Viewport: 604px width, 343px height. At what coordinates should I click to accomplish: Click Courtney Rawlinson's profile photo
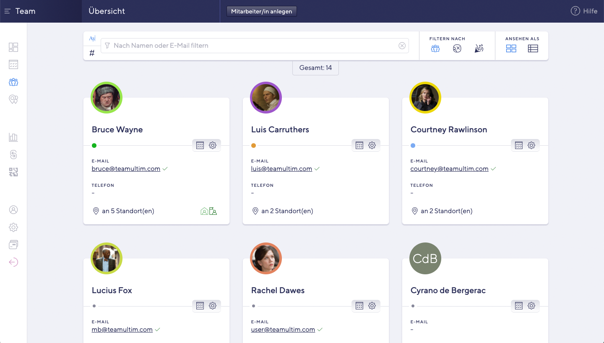(x=425, y=98)
